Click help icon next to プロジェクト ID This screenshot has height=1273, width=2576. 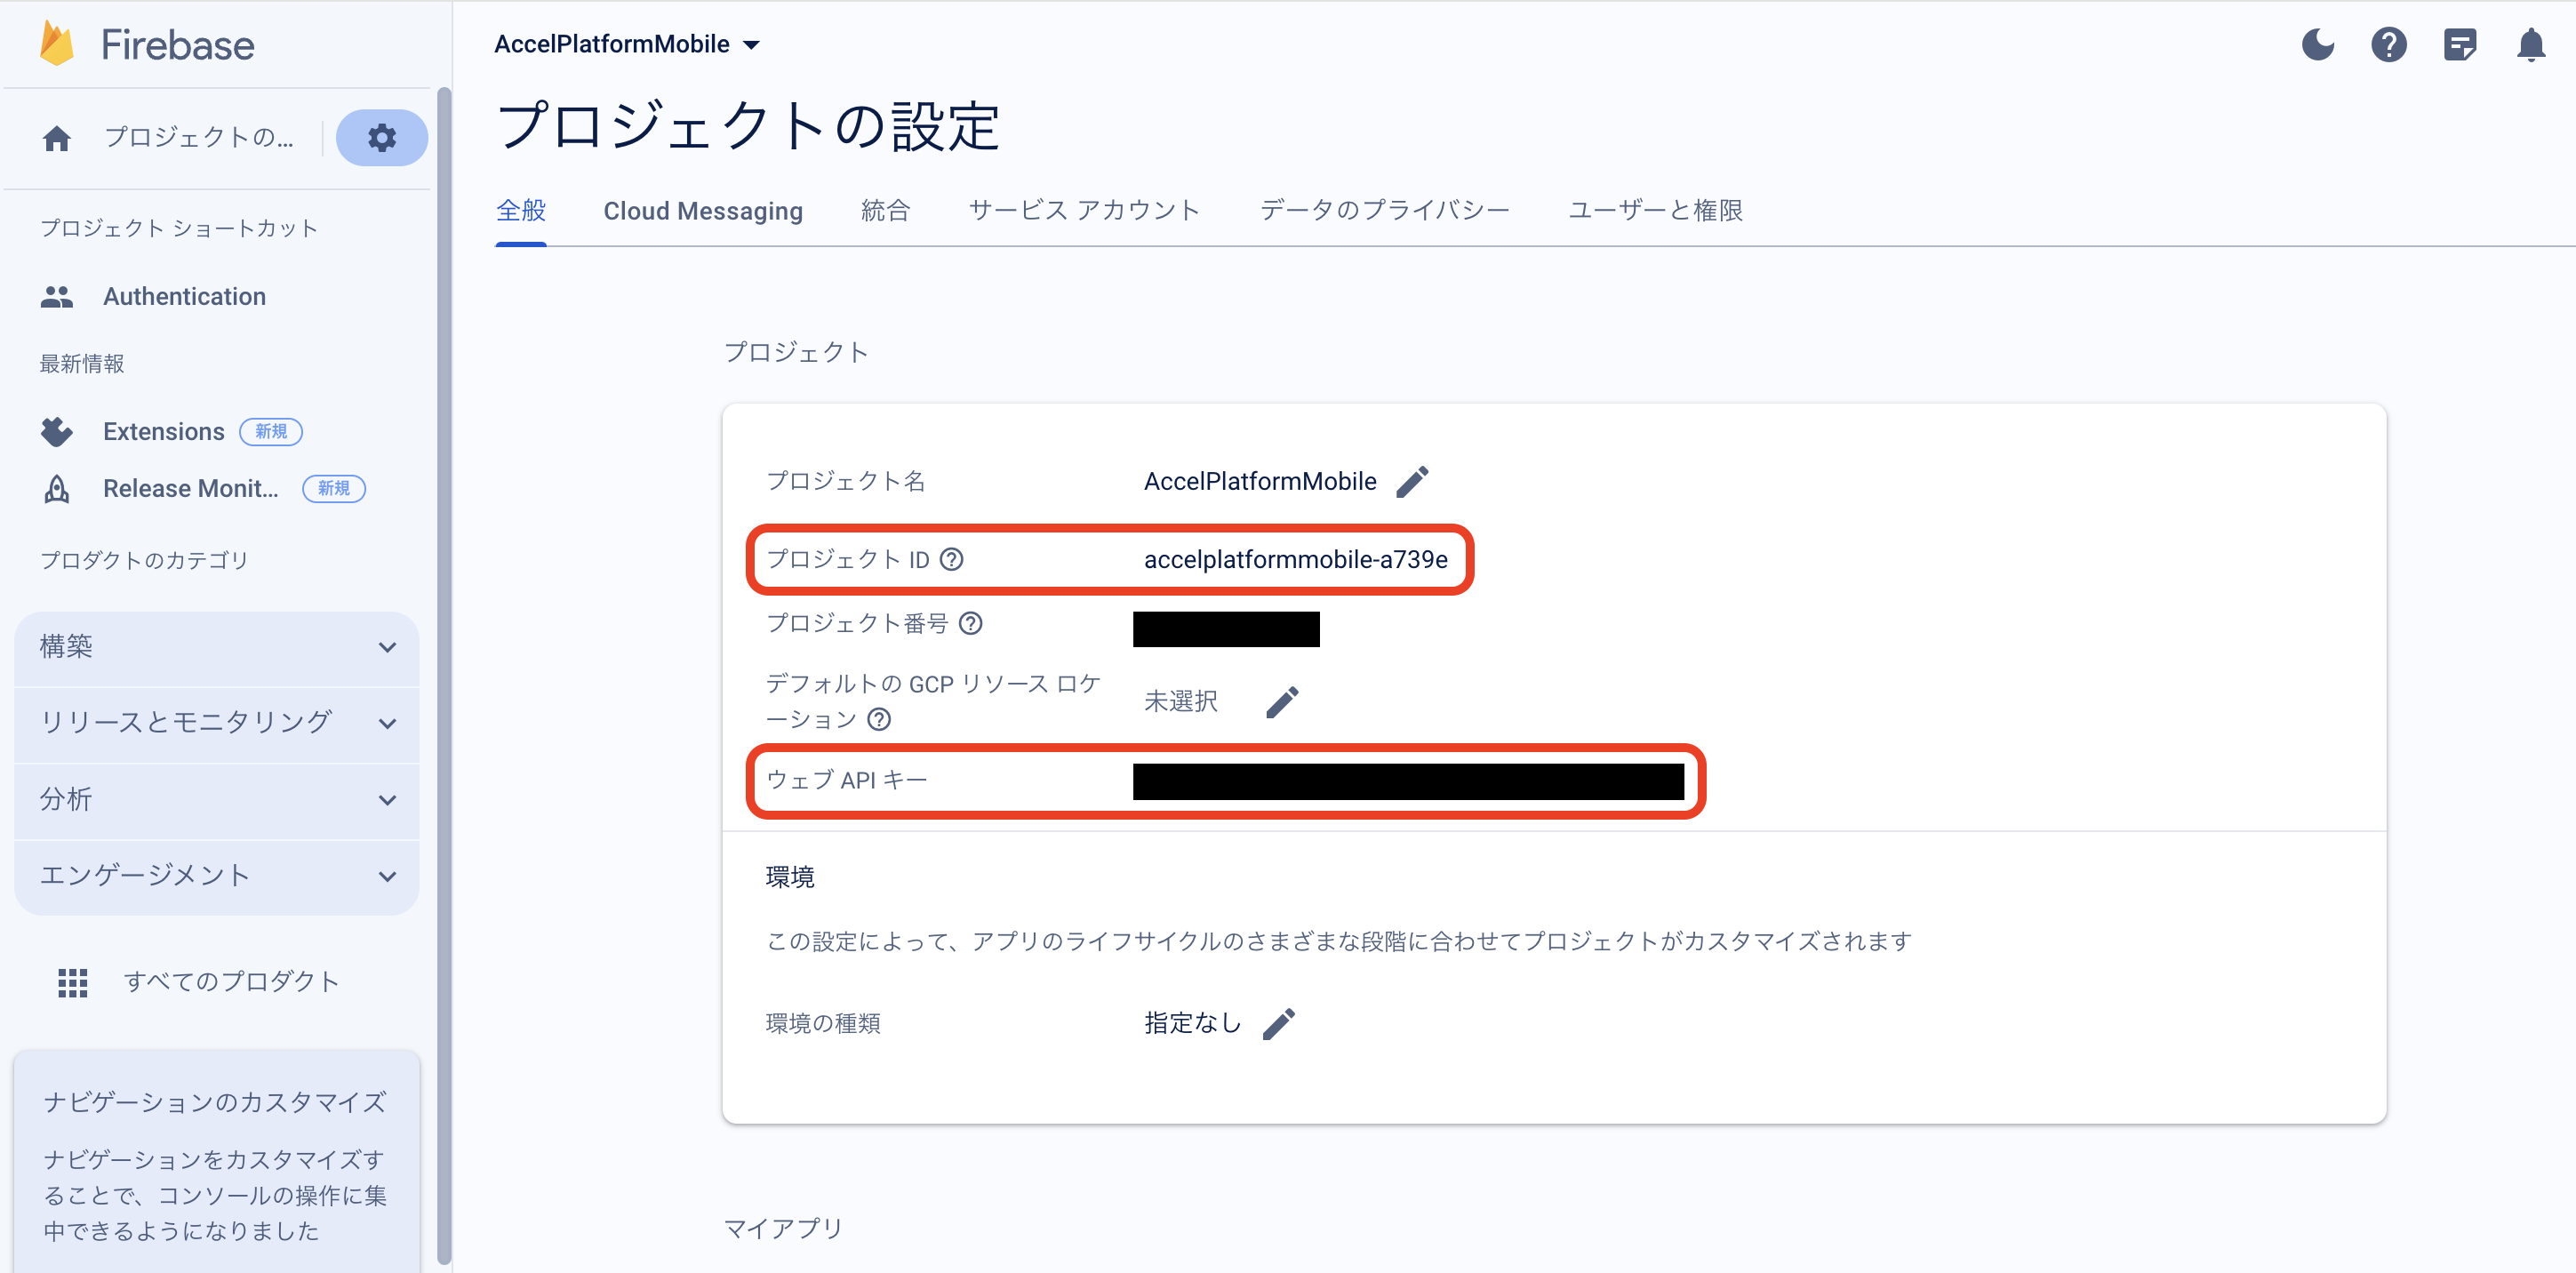pyautogui.click(x=952, y=559)
